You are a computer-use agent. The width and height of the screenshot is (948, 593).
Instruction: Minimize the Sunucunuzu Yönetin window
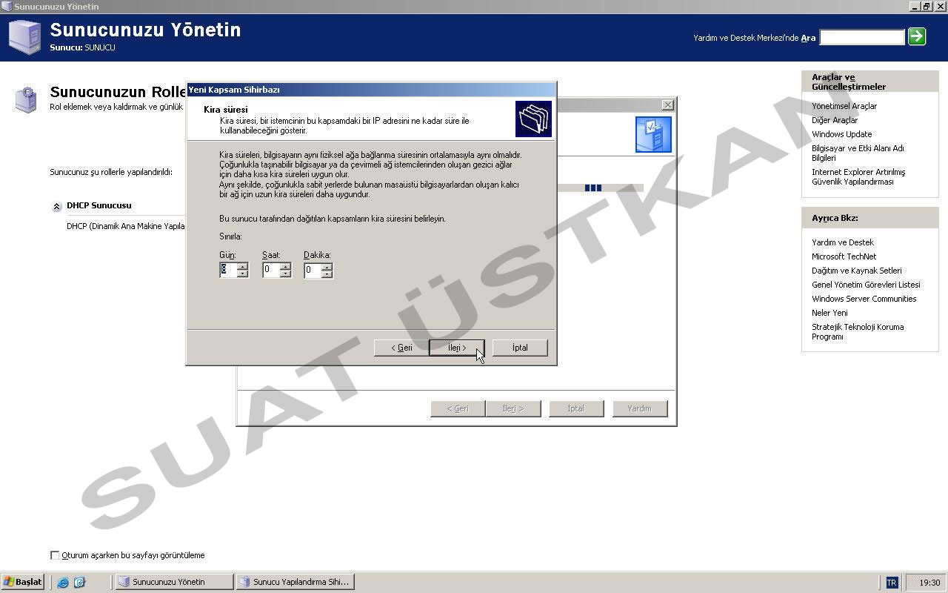pos(915,6)
